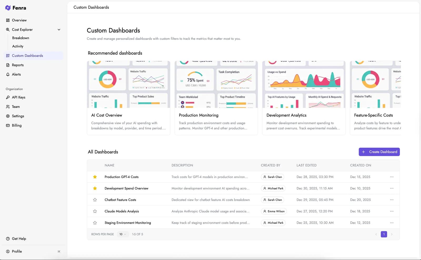The height and width of the screenshot is (260, 421).
Task: Click the AI Cost Overview dashboard thumbnail
Action: tap(128, 84)
